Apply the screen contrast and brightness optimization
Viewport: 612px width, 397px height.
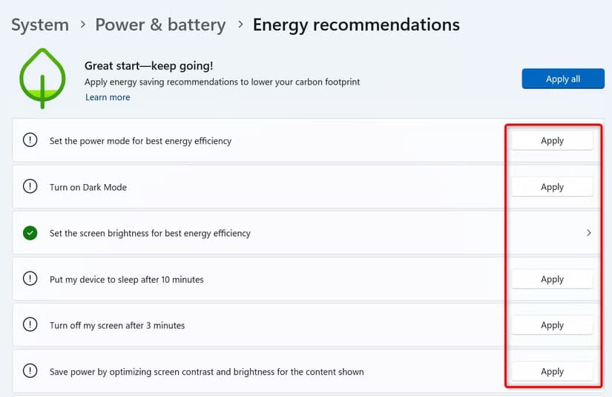click(552, 371)
